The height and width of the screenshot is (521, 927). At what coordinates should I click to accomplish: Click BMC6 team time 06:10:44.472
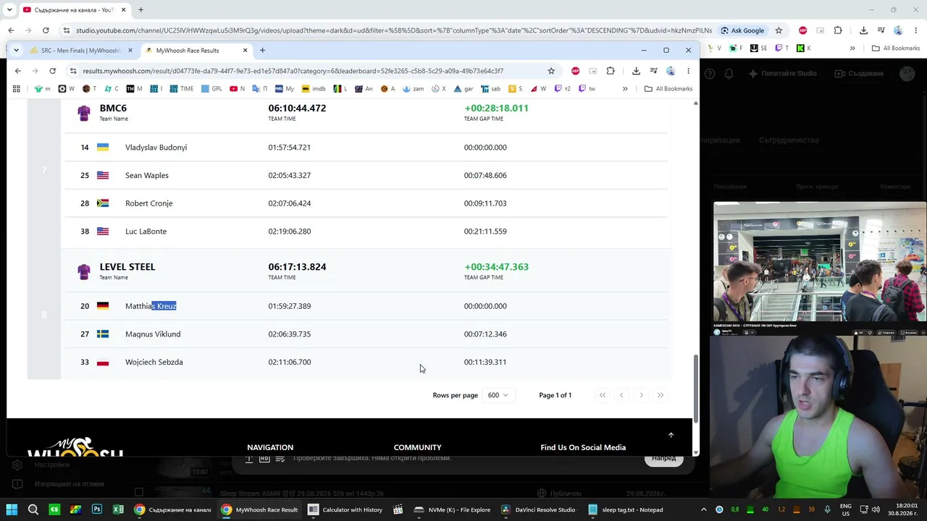click(x=297, y=108)
